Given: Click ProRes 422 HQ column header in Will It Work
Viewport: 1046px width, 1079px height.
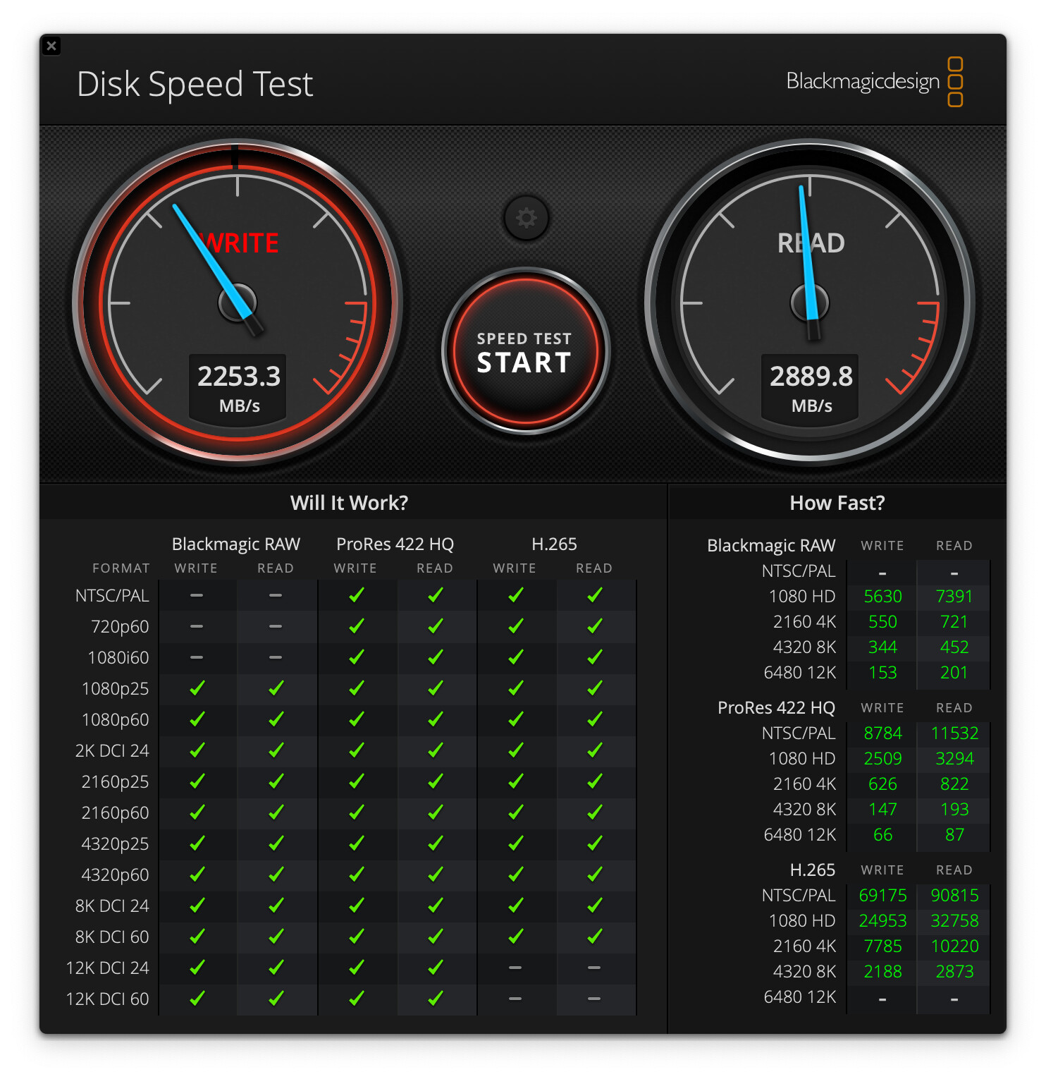Looking at the screenshot, I should click(x=395, y=544).
